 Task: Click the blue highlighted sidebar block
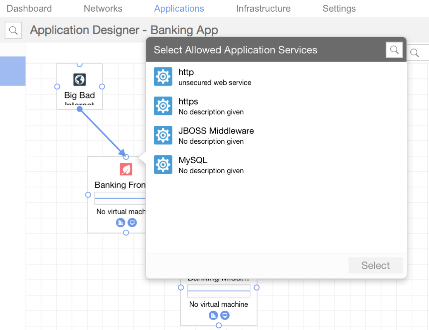pyautogui.click(x=13, y=71)
